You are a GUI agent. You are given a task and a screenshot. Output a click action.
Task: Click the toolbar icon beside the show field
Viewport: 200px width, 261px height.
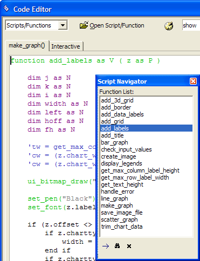click(x=169, y=26)
